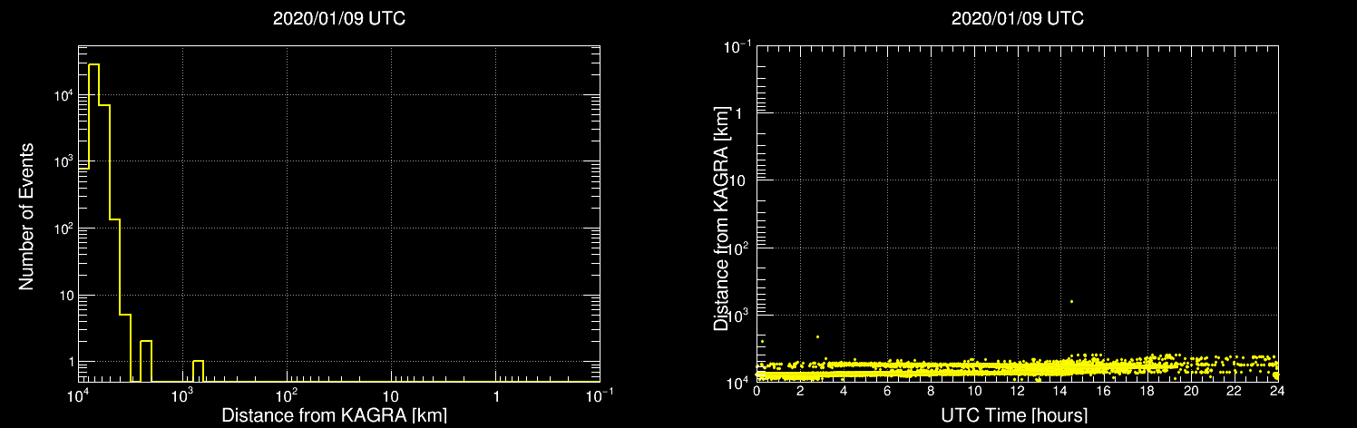Click the isolated scatter point near 3 hours

tap(817, 336)
